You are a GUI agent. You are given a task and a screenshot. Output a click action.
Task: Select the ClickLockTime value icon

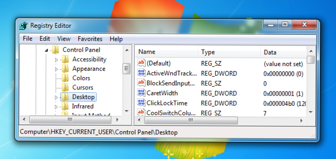(x=141, y=103)
